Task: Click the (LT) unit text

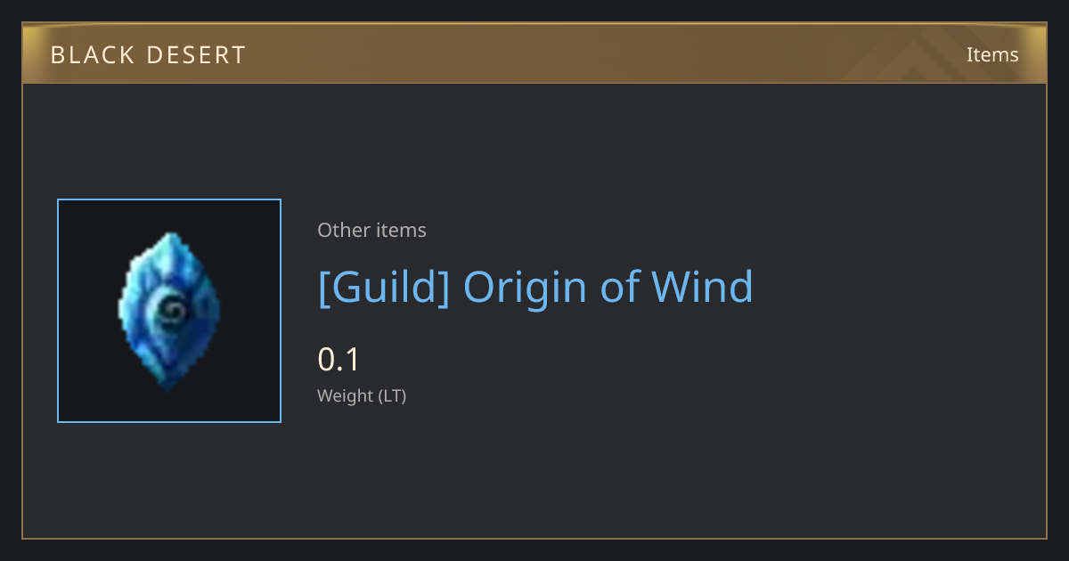Action: (393, 396)
